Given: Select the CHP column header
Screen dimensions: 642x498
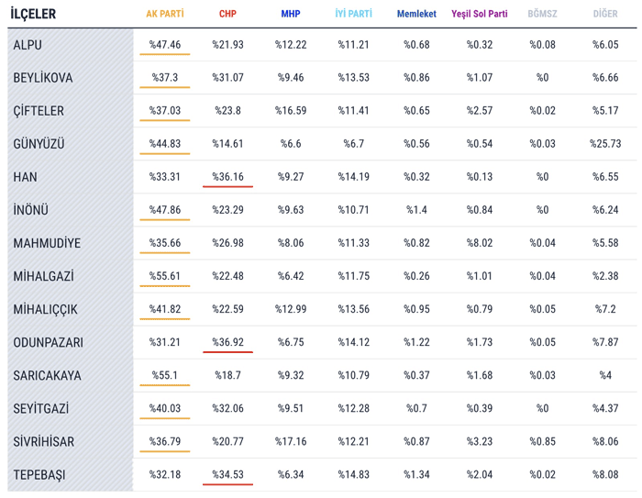Looking at the screenshot, I should pos(227,14).
